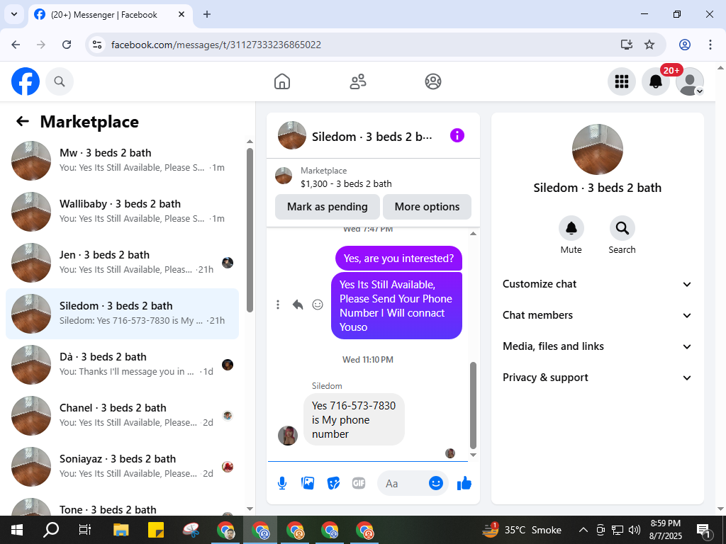Expand Customize chat section
This screenshot has height=544, width=726.
click(597, 284)
